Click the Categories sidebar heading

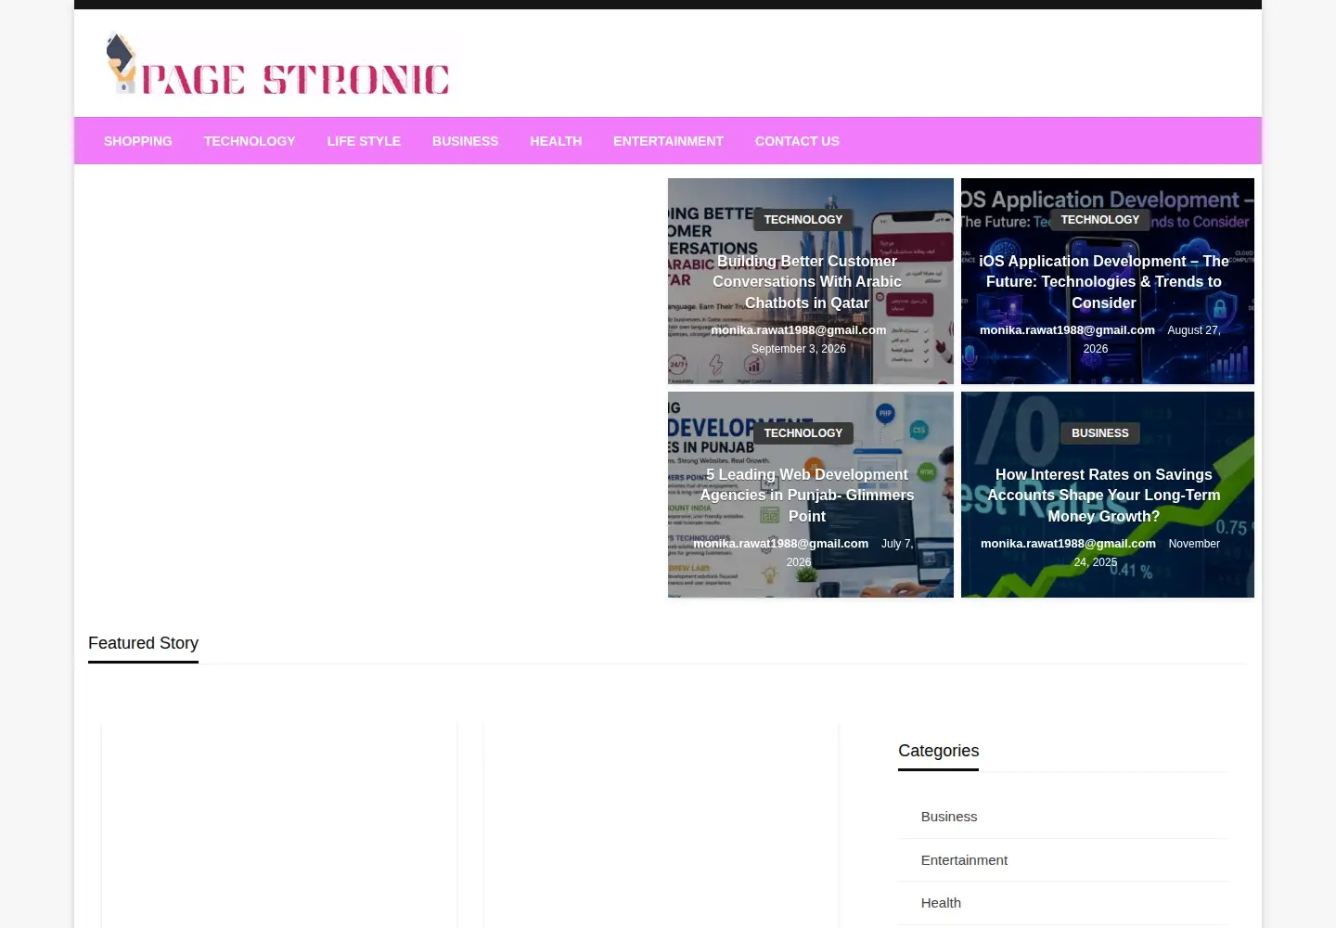tap(938, 751)
